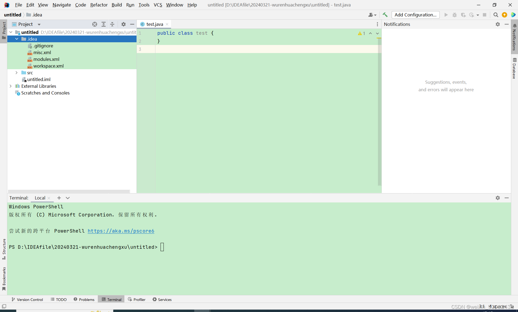
Task: Click Expand All in Project panel
Action: pos(104,24)
